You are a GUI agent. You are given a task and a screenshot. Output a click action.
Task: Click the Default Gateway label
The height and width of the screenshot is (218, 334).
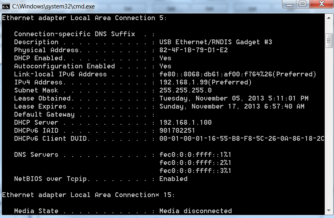click(44, 115)
